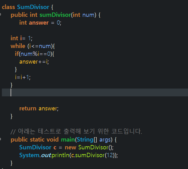
Task: Click the class name SumDivisor in the class declaration
Action: (33, 7)
